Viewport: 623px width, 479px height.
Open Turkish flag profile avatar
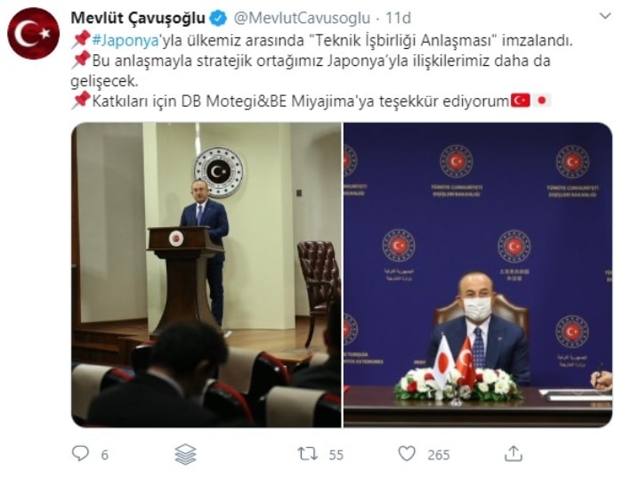pyautogui.click(x=34, y=34)
